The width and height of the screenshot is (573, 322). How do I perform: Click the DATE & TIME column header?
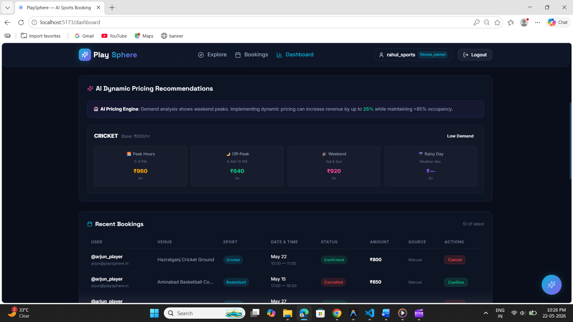click(284, 242)
